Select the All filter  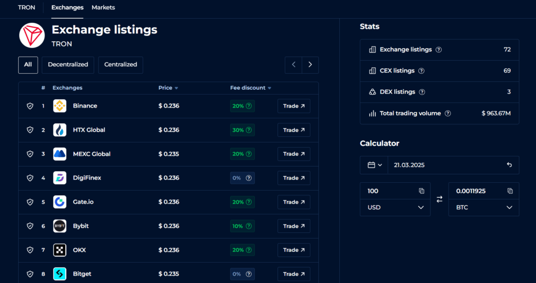(x=28, y=65)
